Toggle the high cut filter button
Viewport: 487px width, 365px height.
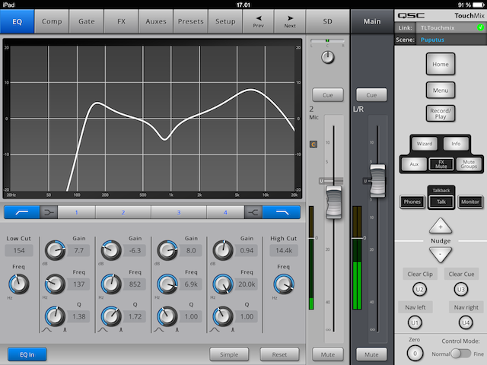tap(282, 212)
